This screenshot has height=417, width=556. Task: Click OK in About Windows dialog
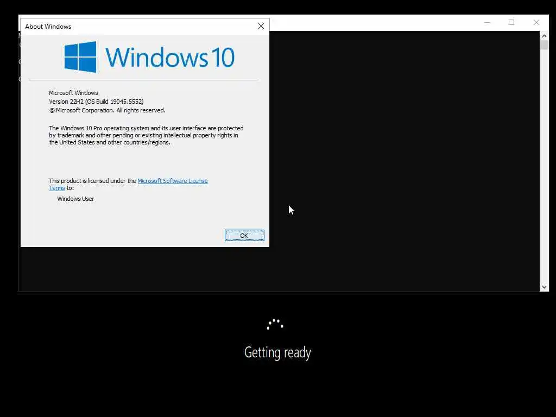point(244,236)
